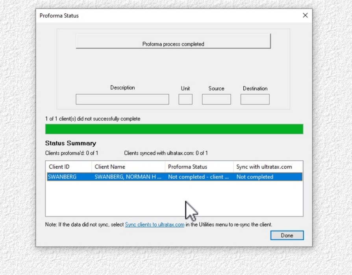The height and width of the screenshot is (275, 352).
Task: Close the Proforma Status dialog
Action: coord(305,15)
